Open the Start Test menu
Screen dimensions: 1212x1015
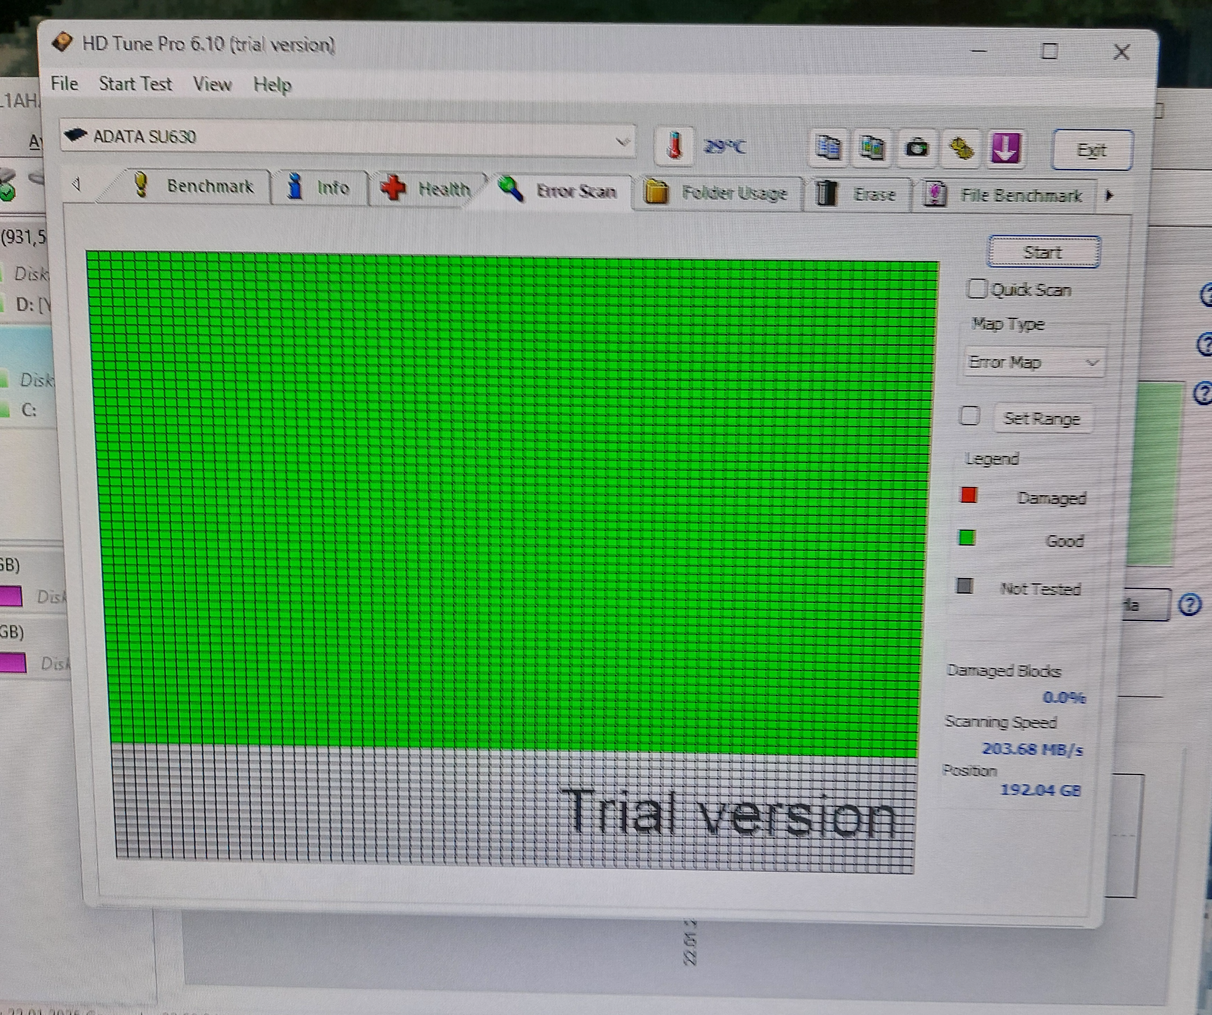[135, 84]
